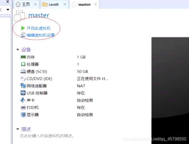Click the 显示器 label
Image resolution: width=189 pixels, height=144 pixels.
(x=33, y=115)
